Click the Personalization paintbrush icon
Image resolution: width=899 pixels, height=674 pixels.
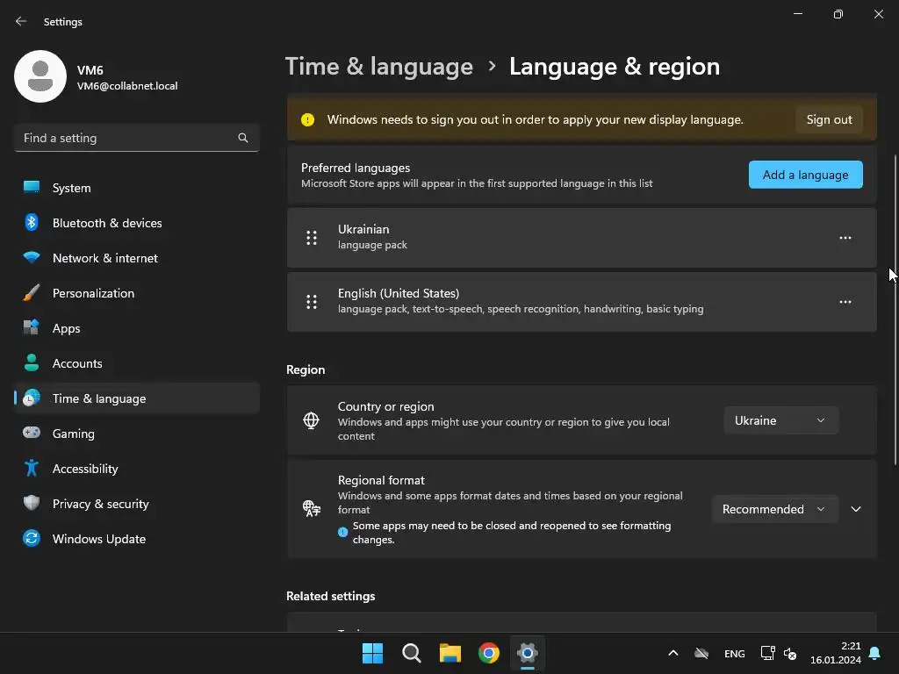click(x=32, y=292)
